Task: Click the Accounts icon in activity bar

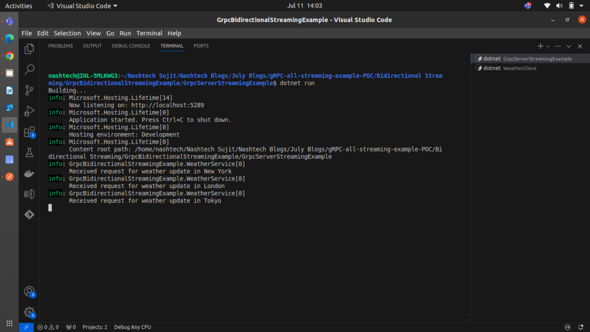Action: tap(29, 292)
